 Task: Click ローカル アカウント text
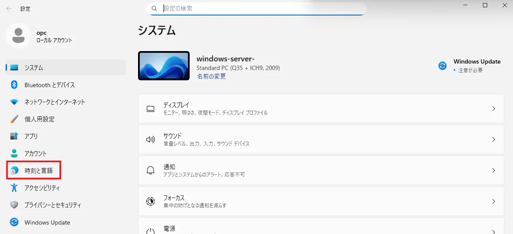54,40
